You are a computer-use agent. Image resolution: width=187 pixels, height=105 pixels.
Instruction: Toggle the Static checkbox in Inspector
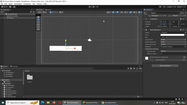[x=179, y=13]
